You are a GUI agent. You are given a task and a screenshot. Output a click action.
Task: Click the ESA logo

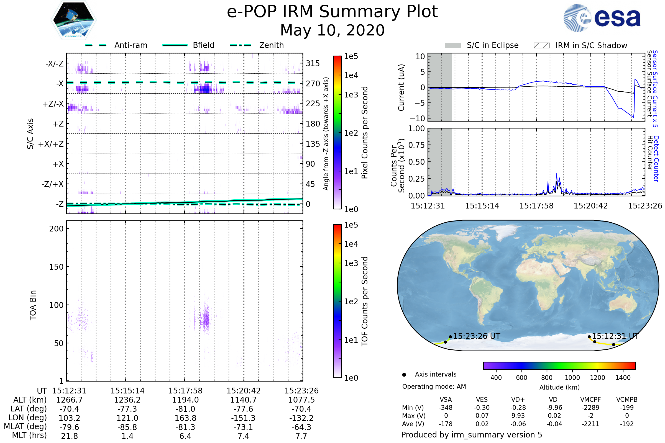tap(602, 18)
